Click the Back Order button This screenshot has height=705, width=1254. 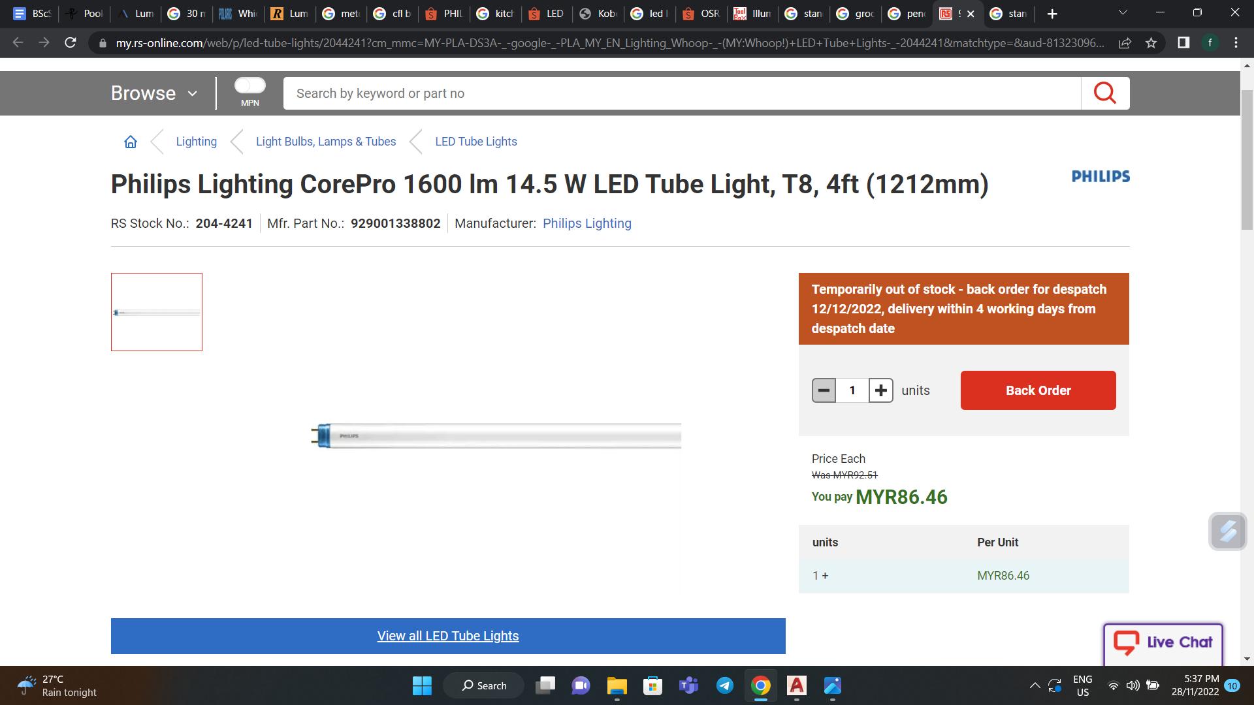pyautogui.click(x=1038, y=390)
